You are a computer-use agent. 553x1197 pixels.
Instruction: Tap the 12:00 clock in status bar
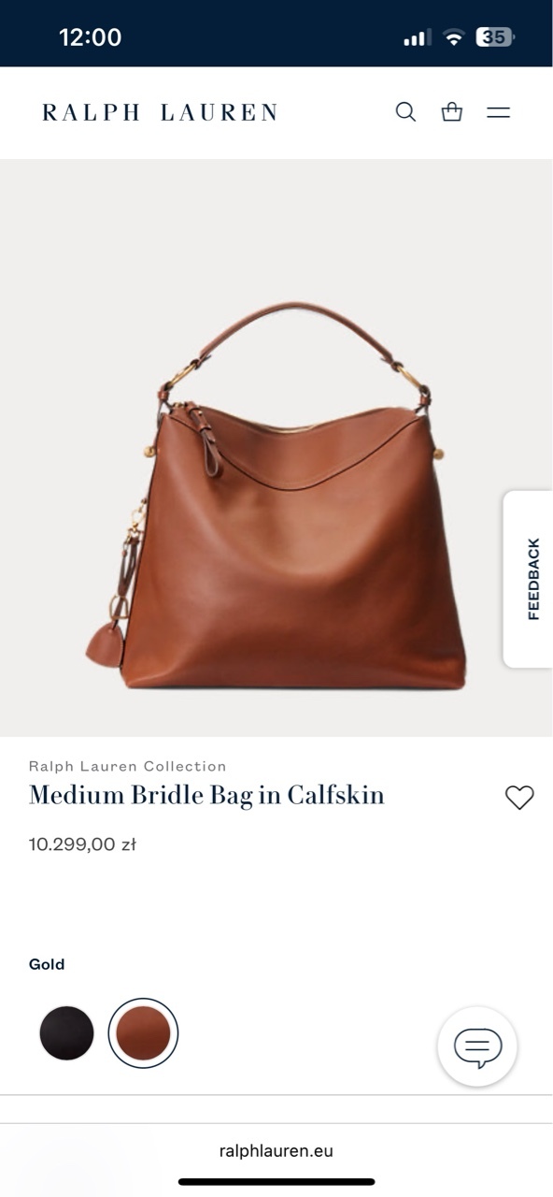[90, 37]
